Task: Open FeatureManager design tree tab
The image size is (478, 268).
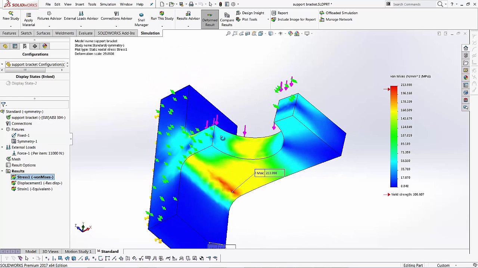Action: point(5,46)
